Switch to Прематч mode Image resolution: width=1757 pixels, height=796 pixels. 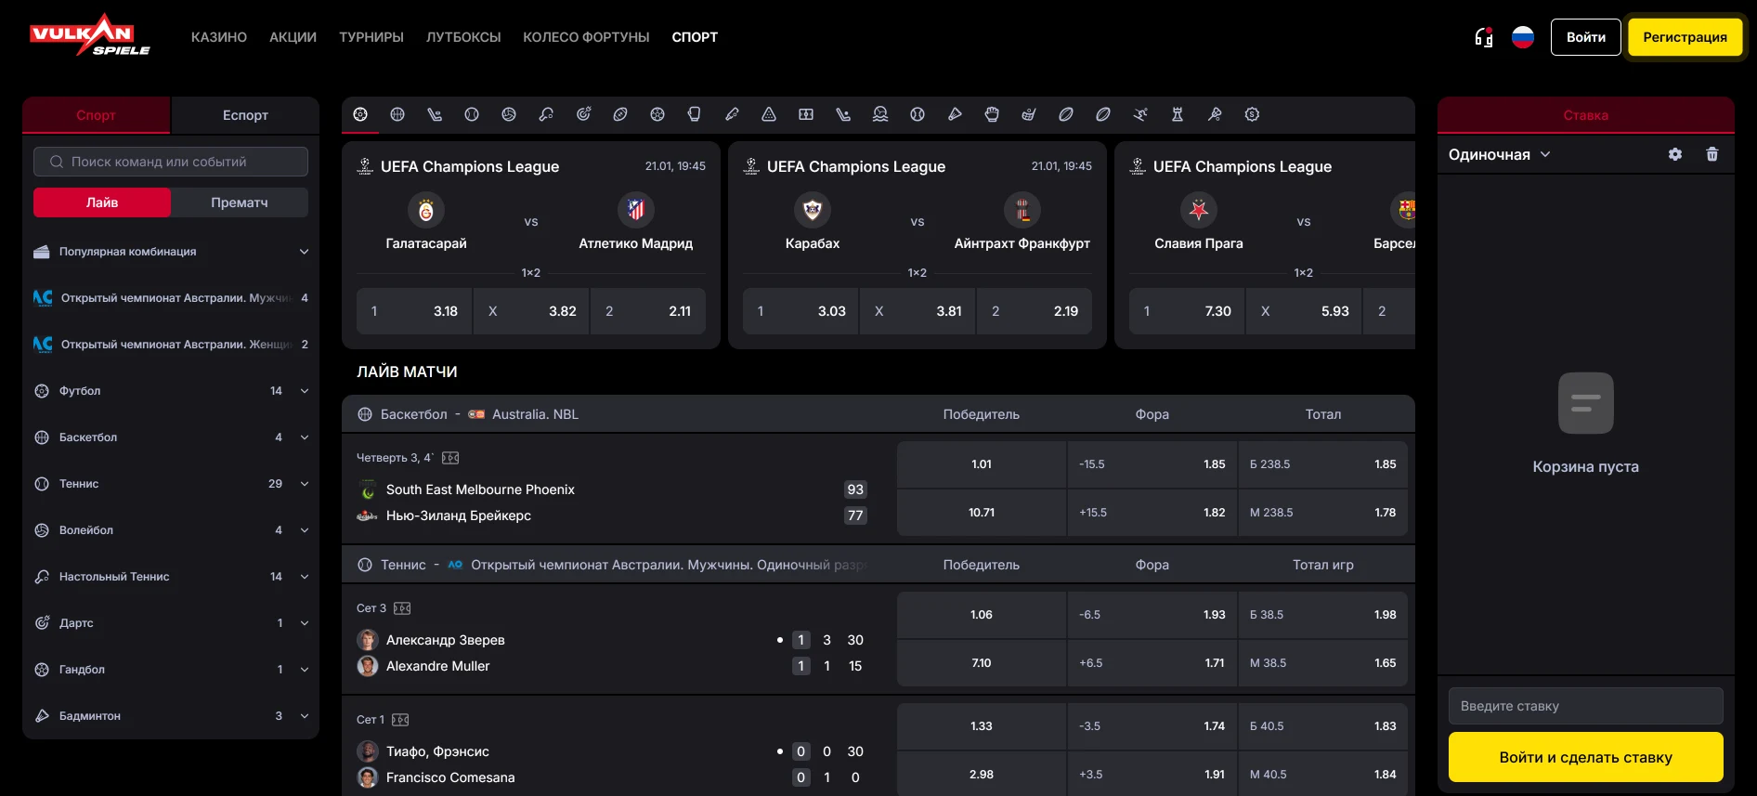click(240, 202)
